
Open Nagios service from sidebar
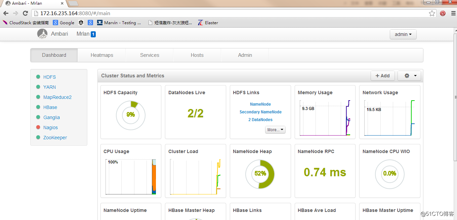point(50,127)
